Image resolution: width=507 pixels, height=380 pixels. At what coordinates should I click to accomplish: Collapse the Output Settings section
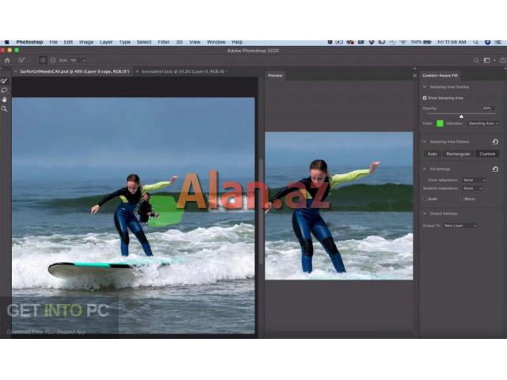tap(425, 213)
